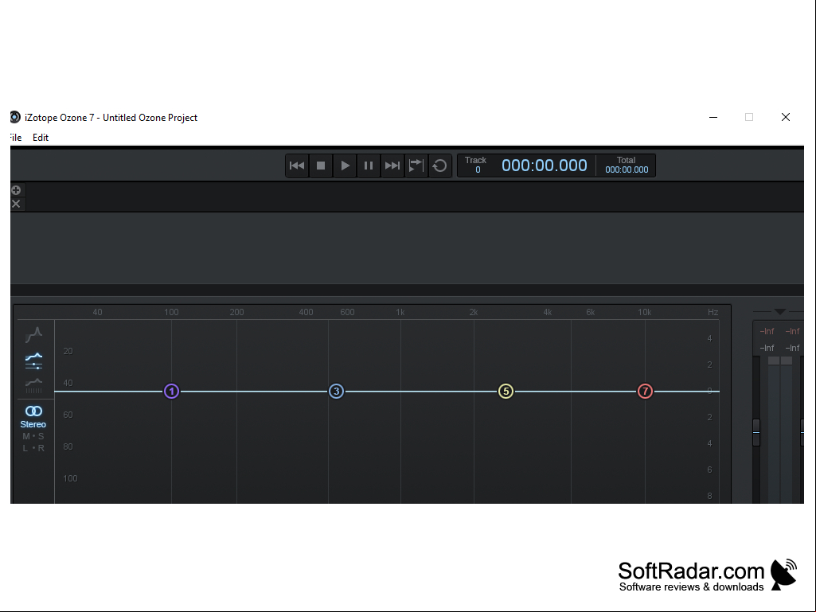Click the 10k frequency label
This screenshot has height=612, width=816.
[645, 312]
